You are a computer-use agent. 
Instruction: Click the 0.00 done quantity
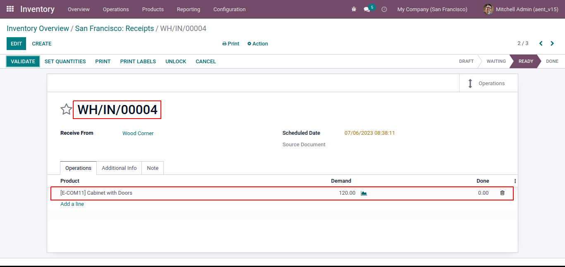483,193
